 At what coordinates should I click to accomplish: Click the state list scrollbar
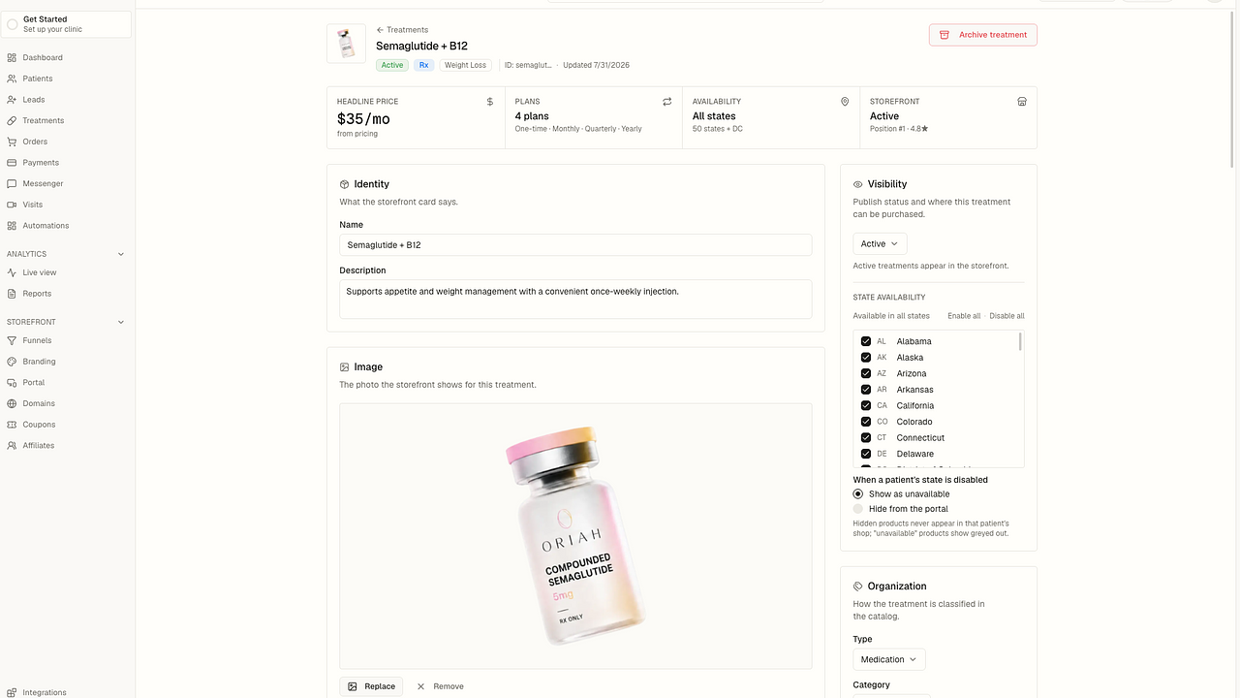(x=1020, y=341)
